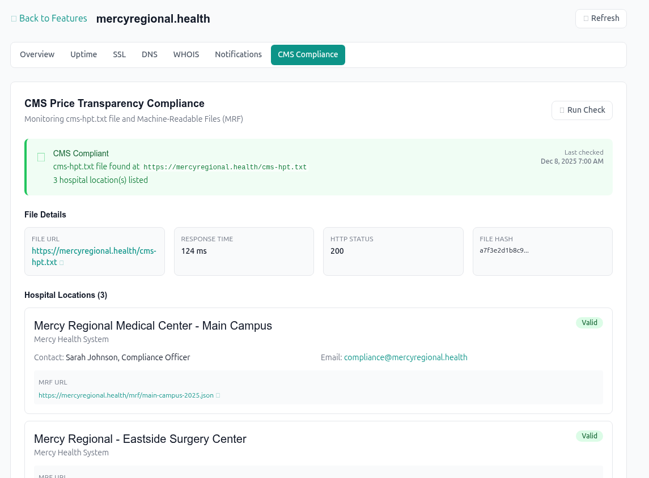Image resolution: width=649 pixels, height=478 pixels.
Task: Open the Uptime tab
Action: tap(83, 54)
